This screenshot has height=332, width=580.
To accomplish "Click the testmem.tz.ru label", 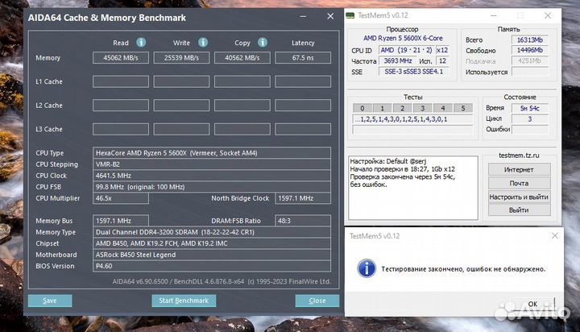I will click(519, 156).
